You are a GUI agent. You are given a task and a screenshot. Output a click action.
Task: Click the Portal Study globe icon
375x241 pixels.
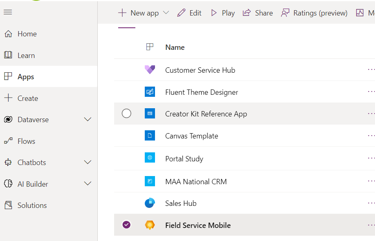pos(150,158)
